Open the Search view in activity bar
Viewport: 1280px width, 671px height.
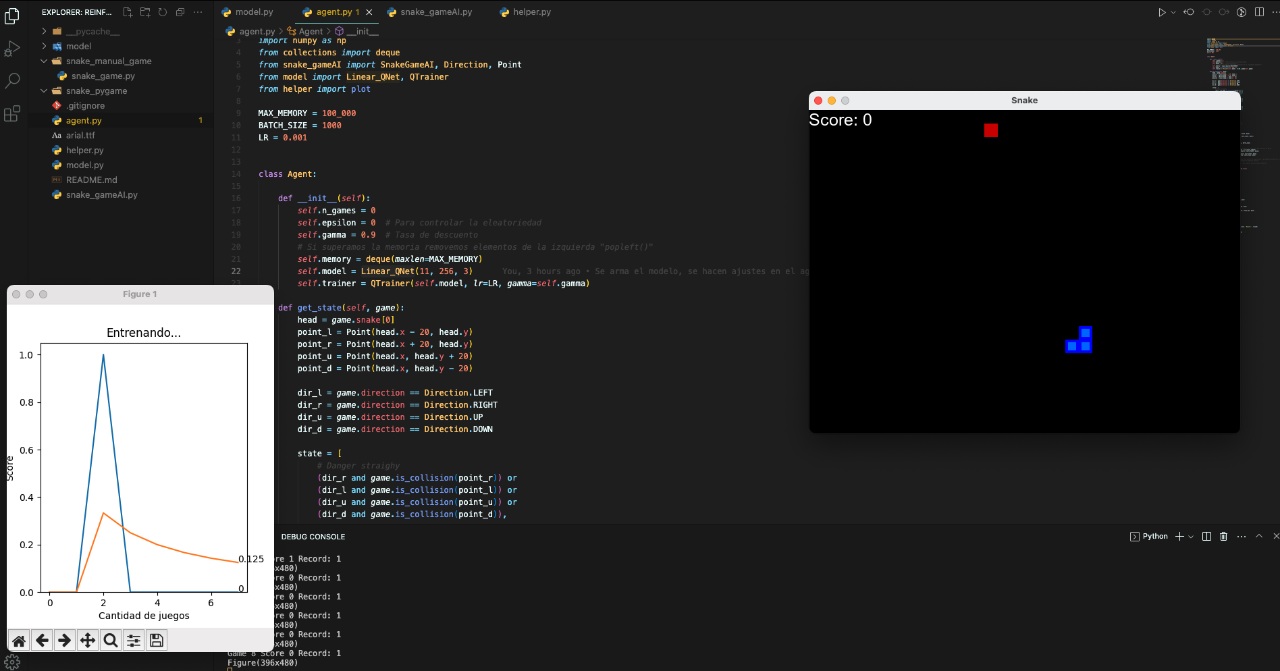(12, 81)
